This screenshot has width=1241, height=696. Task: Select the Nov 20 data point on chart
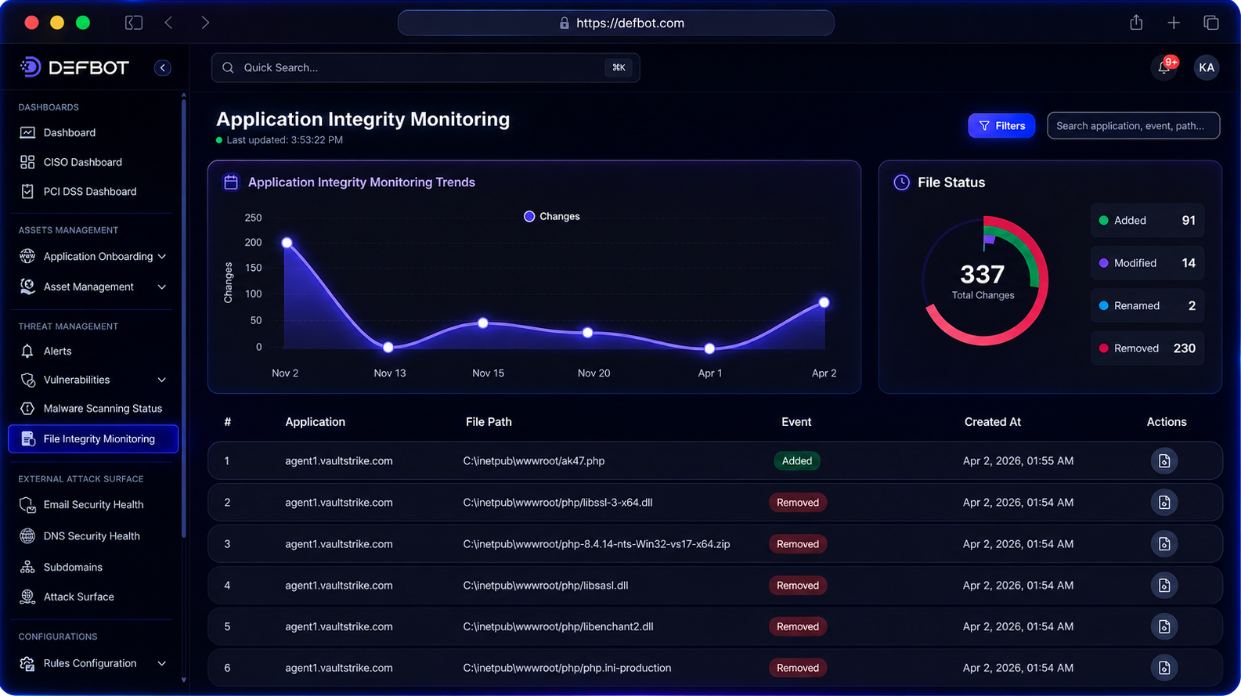click(588, 333)
